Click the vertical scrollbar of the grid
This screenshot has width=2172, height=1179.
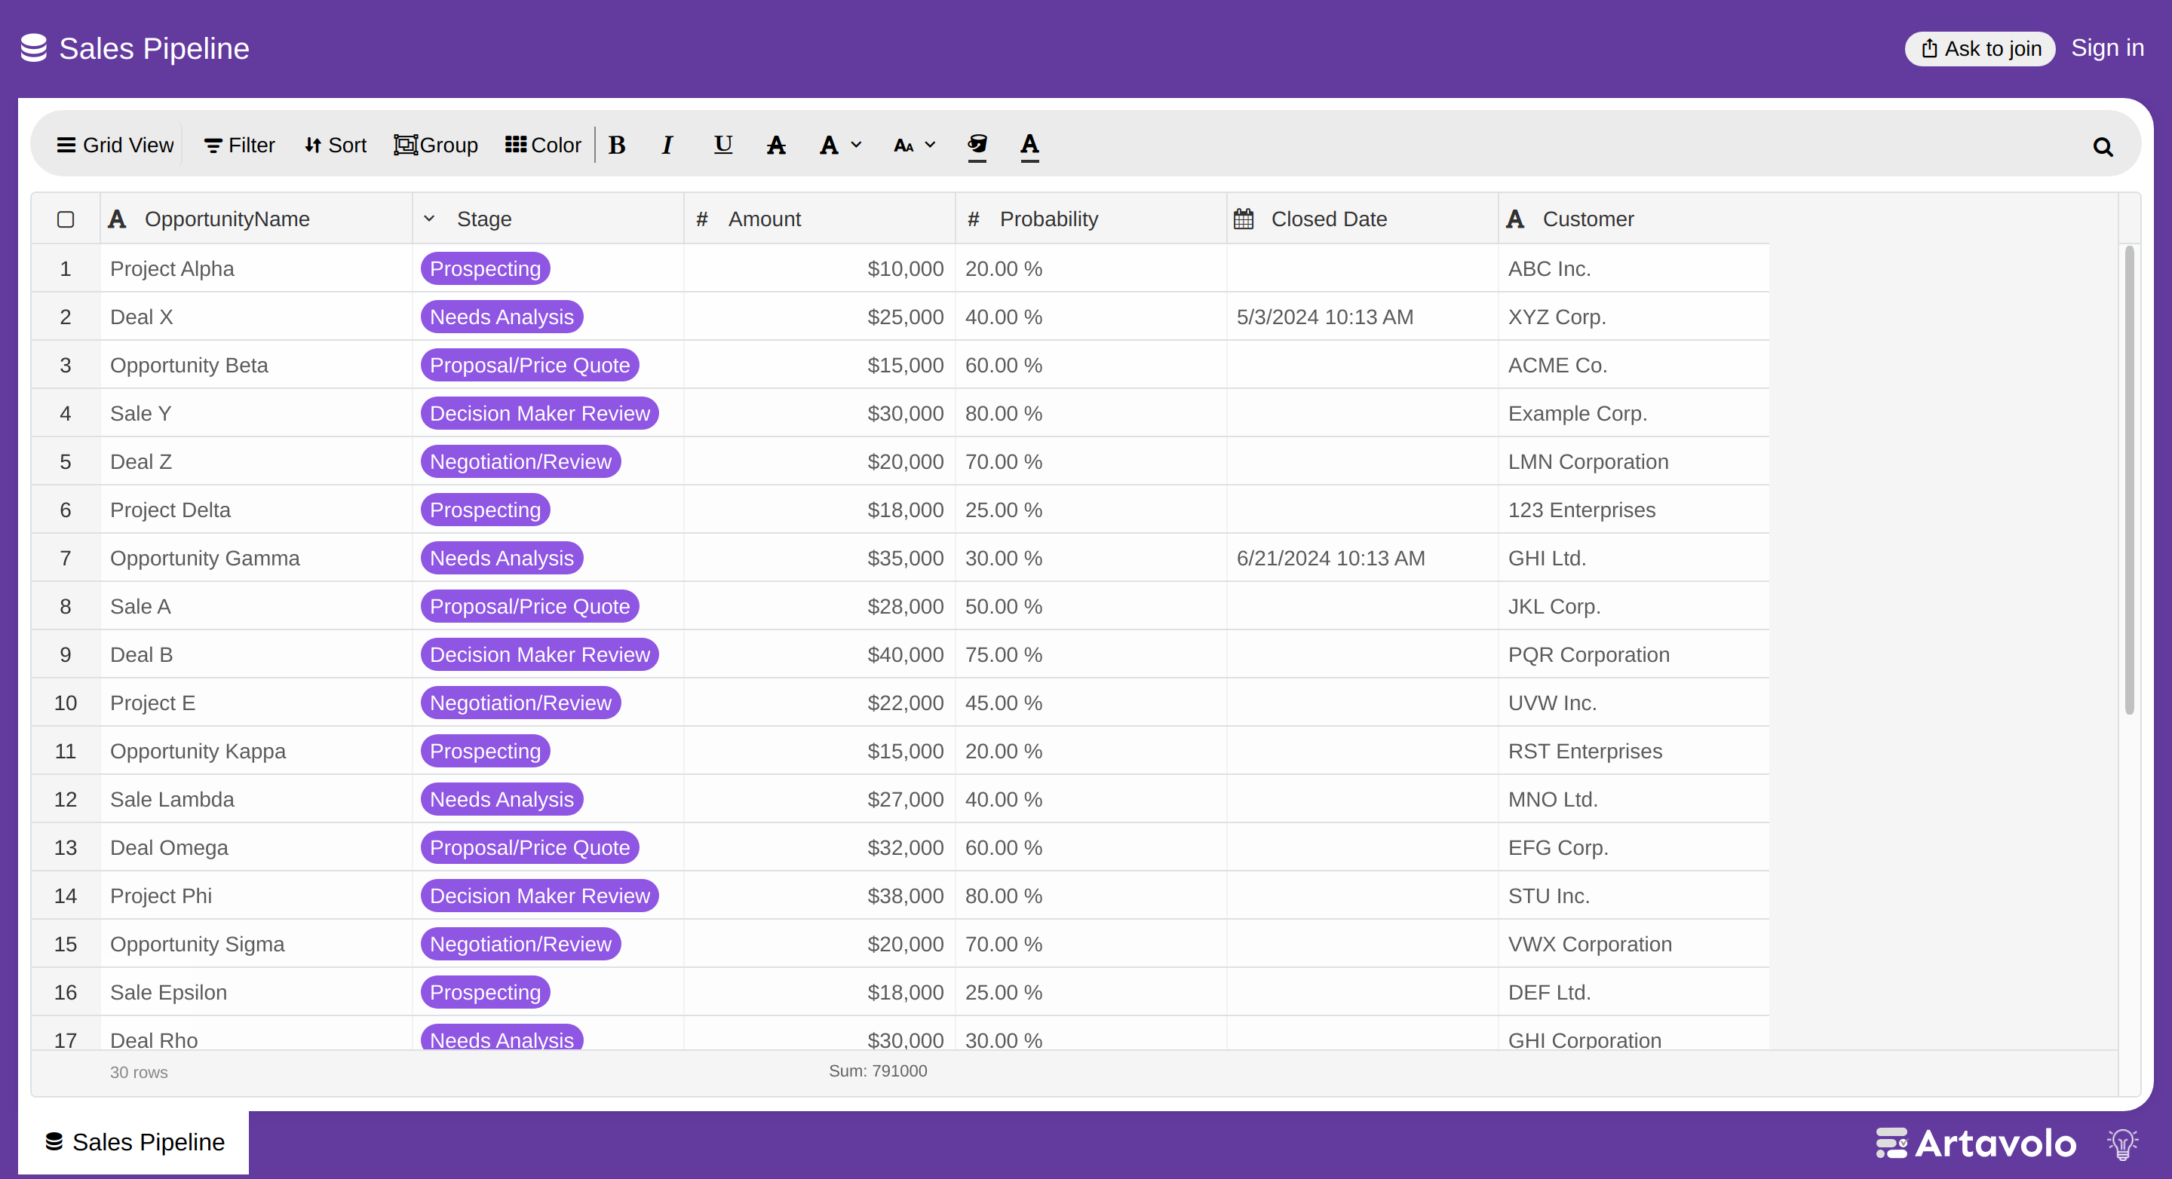click(2129, 480)
